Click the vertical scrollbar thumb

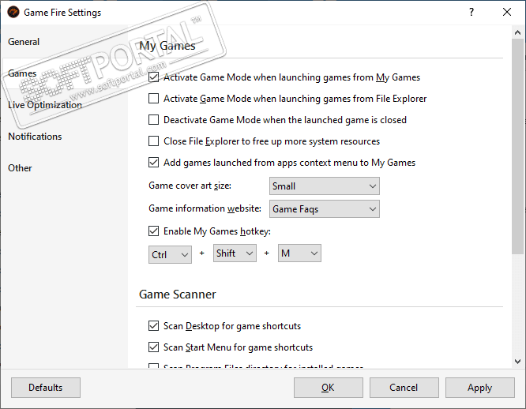[517, 147]
